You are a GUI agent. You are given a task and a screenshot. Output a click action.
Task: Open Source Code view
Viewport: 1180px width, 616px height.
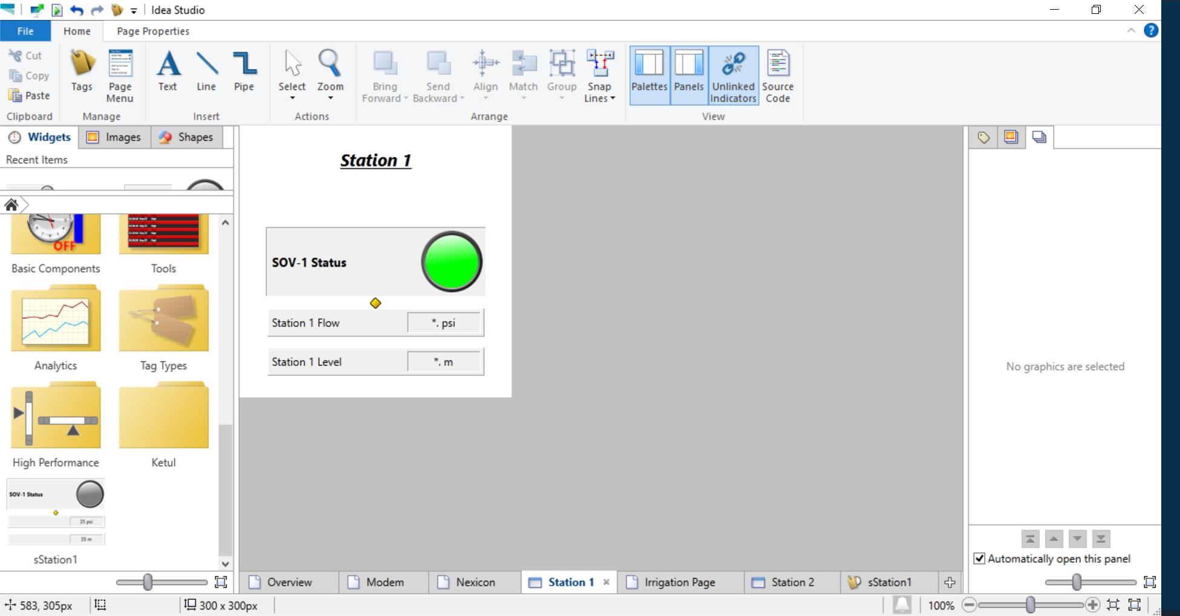click(777, 76)
